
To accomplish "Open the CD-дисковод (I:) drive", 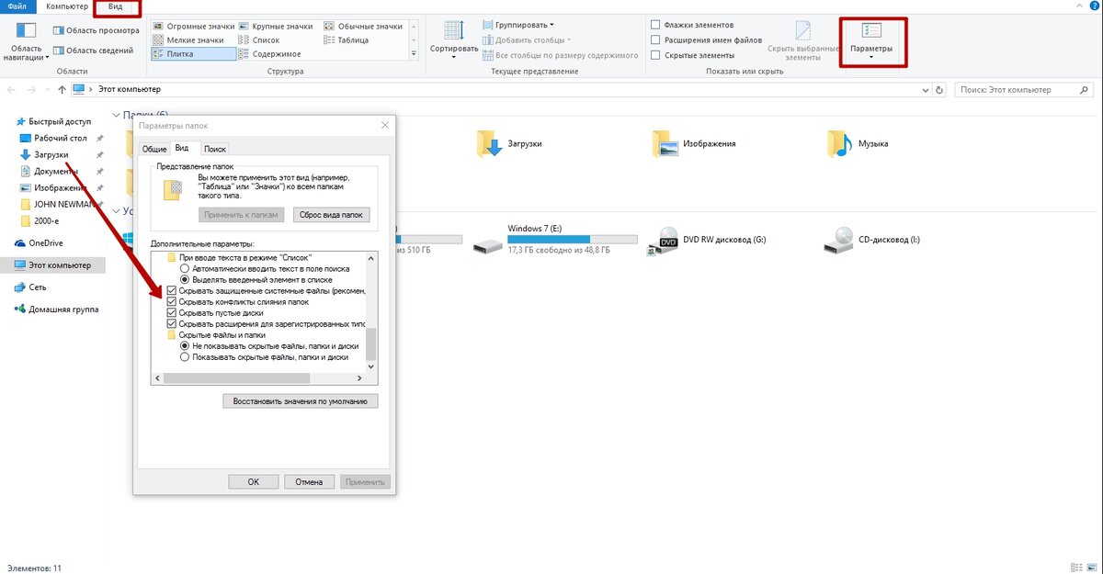I will (x=872, y=240).
